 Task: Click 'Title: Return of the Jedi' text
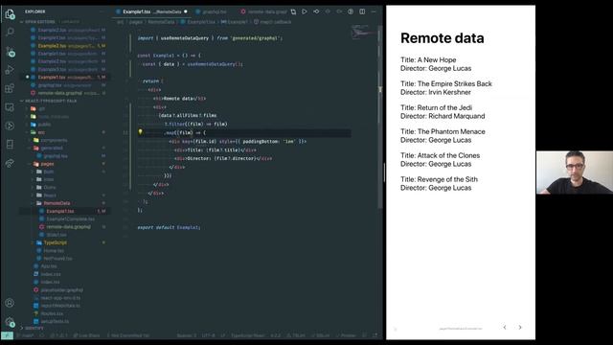(x=436, y=107)
